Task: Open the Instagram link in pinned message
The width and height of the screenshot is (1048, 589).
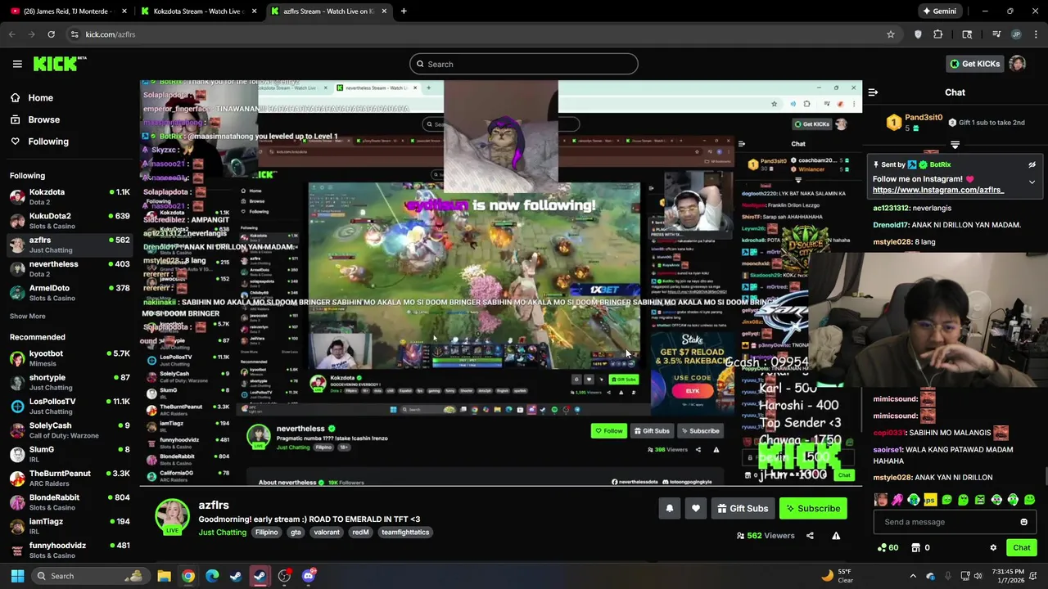Action: [x=938, y=190]
